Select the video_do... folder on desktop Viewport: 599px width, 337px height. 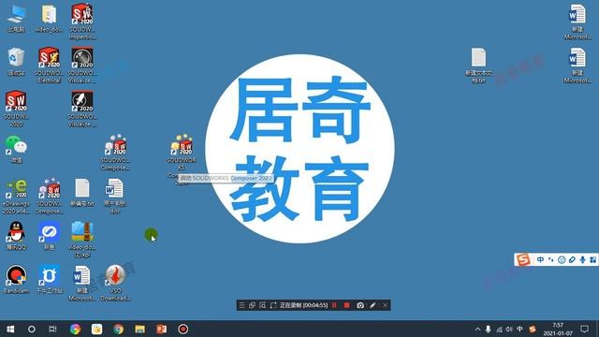pos(49,19)
